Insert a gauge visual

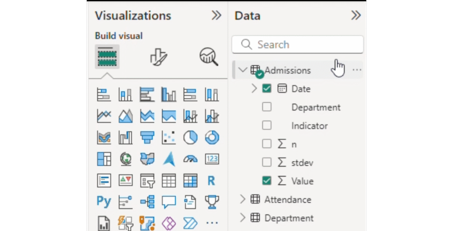coord(190,159)
